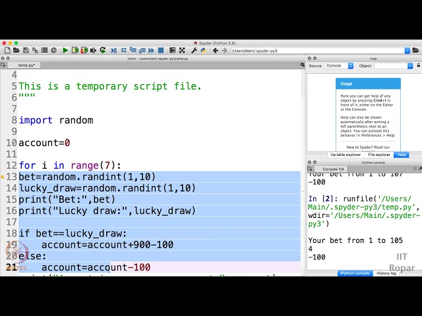The width and height of the screenshot is (422, 316).
Task: Open Preferences via the wrench icon
Action: pos(194,50)
